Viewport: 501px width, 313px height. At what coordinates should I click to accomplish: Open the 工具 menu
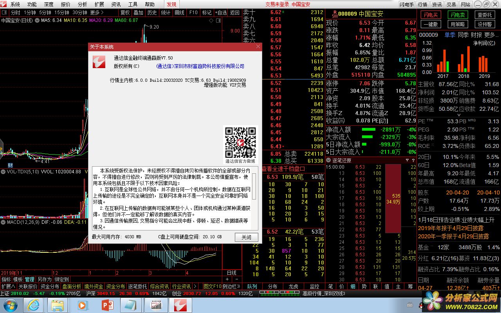[133, 4]
